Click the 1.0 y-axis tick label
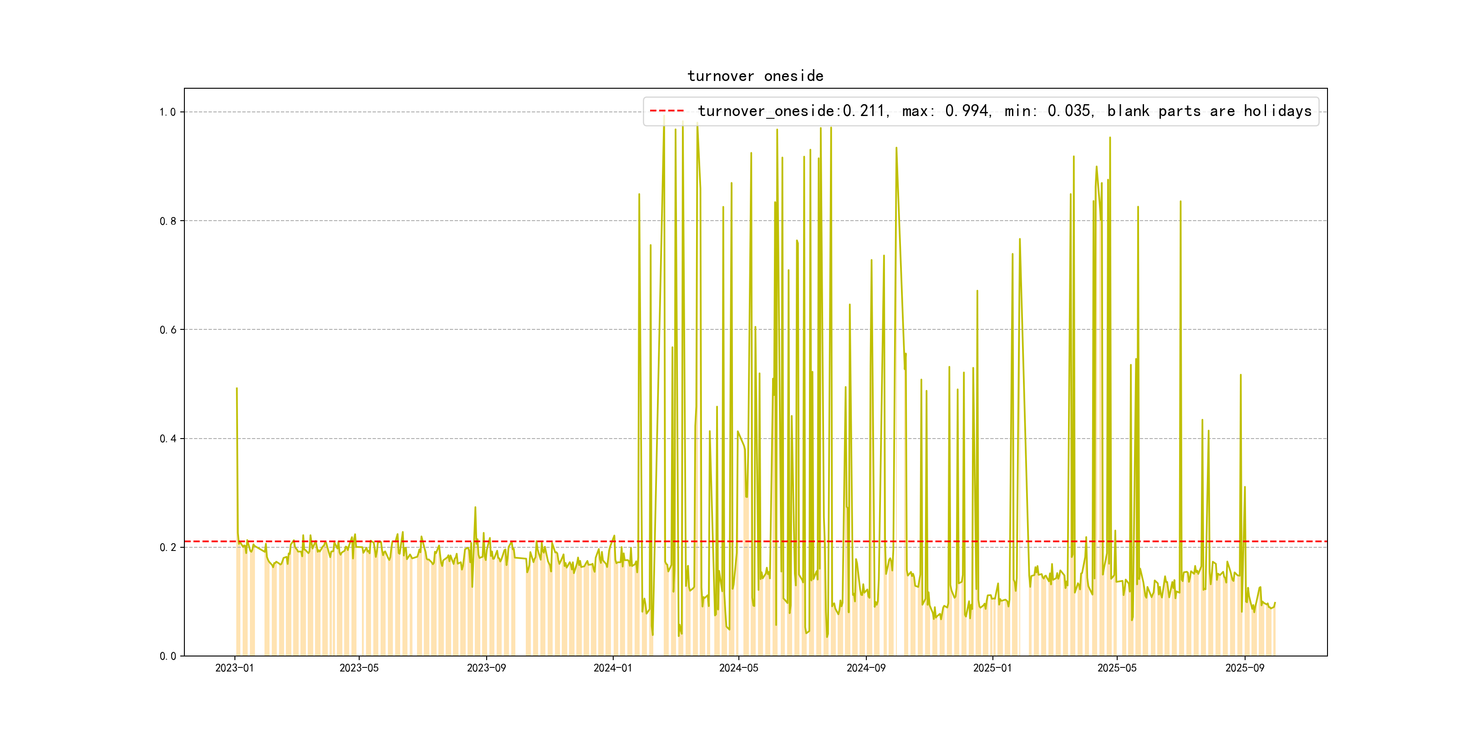The image size is (1475, 737). (x=168, y=112)
